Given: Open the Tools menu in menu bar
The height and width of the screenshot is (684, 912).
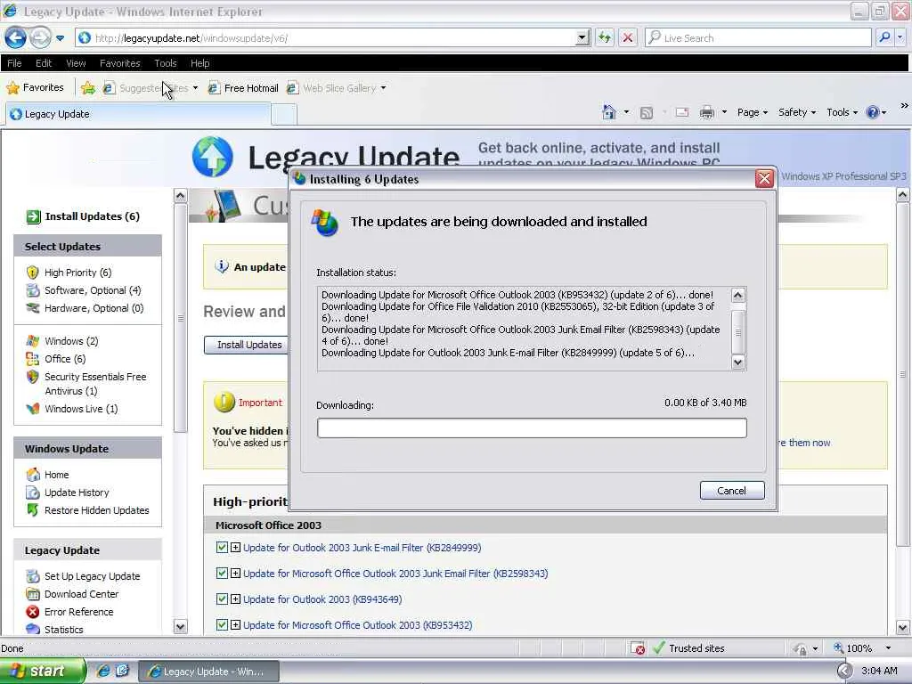Looking at the screenshot, I should click(165, 63).
